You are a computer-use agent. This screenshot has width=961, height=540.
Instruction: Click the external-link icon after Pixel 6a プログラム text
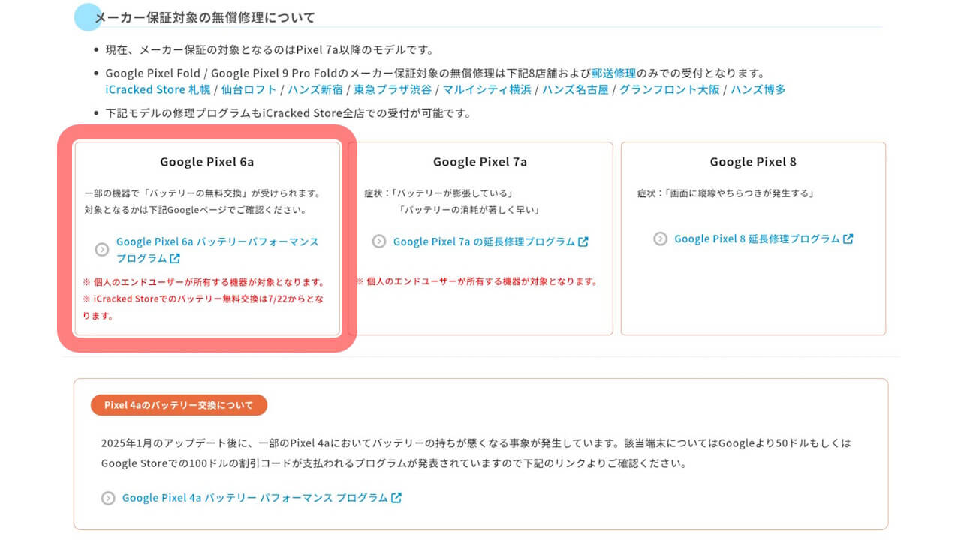click(x=176, y=258)
